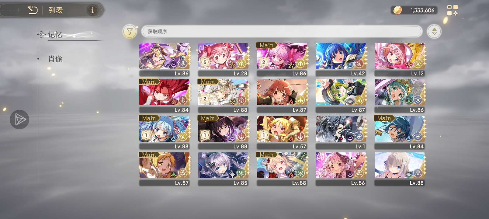Image resolution: width=489 pixels, height=219 pixels.
Task: Select the Lv.42 blue-haired card
Action: (x=341, y=59)
